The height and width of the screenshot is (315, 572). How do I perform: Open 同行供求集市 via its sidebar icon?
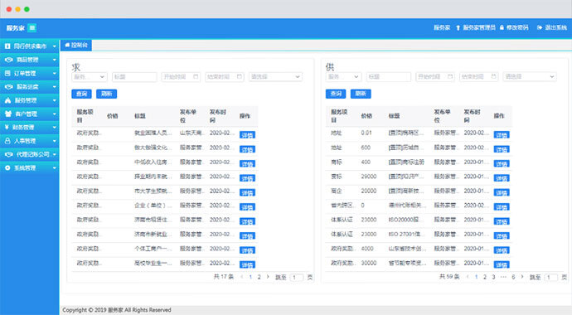pos(7,46)
